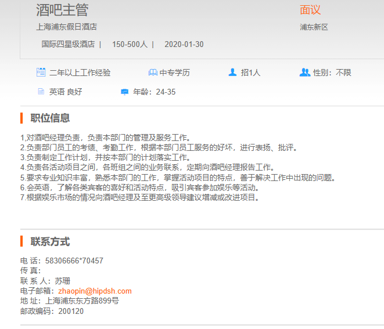Click the phone number 58306666*70457
Image resolution: width=384 pixels, height=329 pixels.
coord(74,261)
